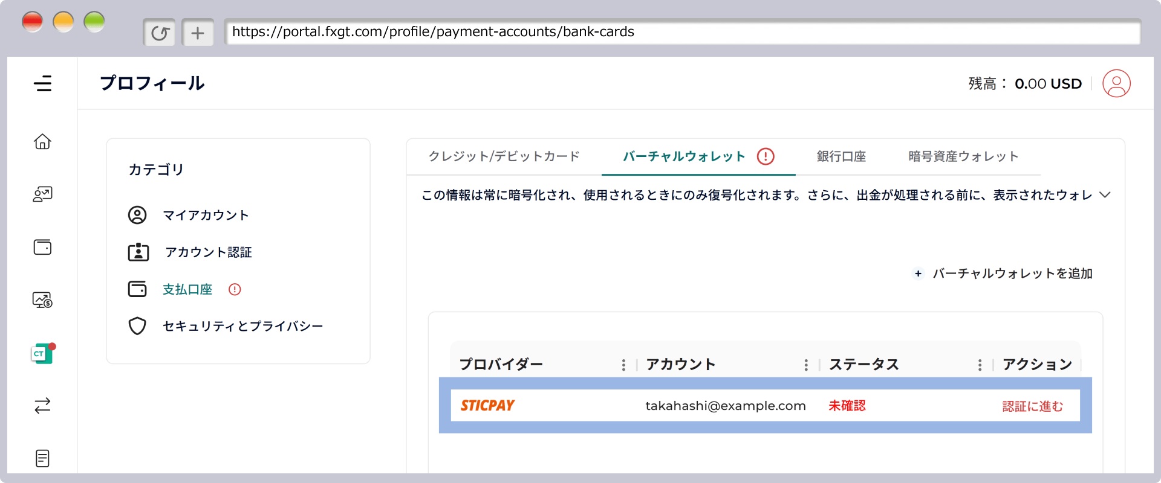Screen dimensions: 1161x483
Task: Open アカウント認証 category item
Action: [x=208, y=252]
